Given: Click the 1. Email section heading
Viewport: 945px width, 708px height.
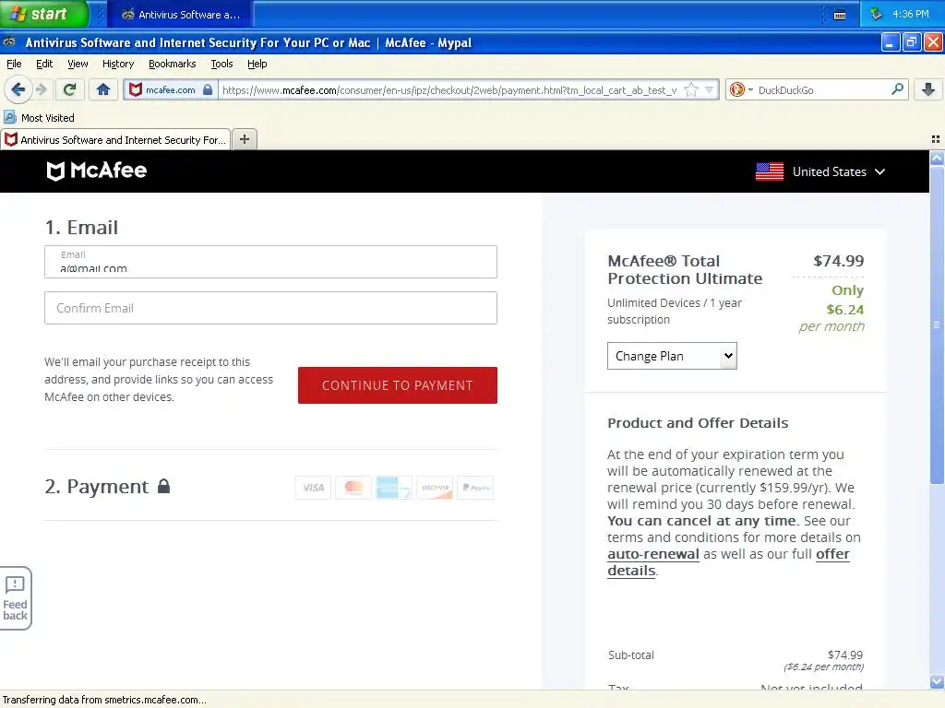Looking at the screenshot, I should coord(81,227).
